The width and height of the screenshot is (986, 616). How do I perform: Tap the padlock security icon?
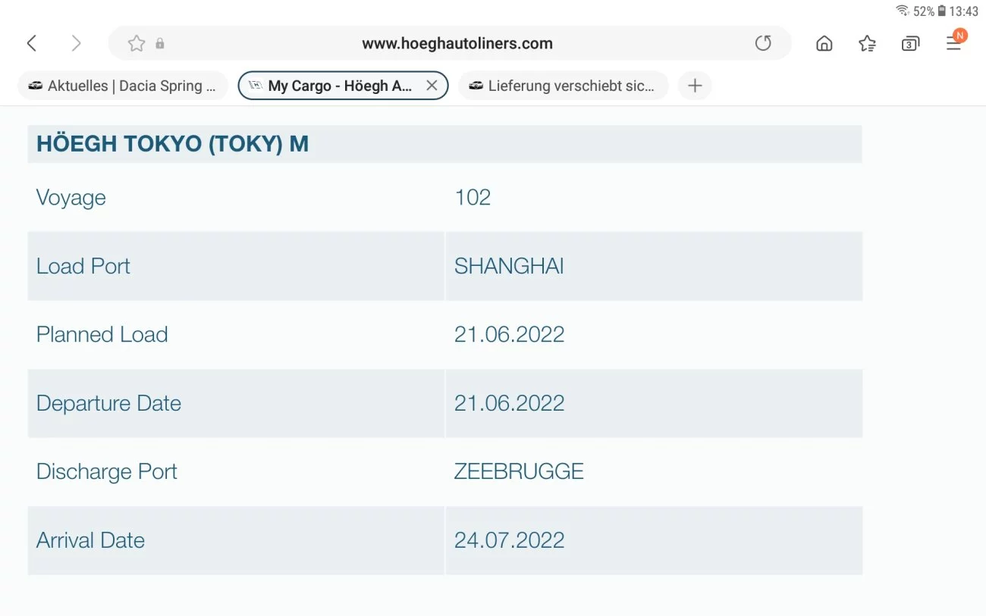[x=160, y=44]
